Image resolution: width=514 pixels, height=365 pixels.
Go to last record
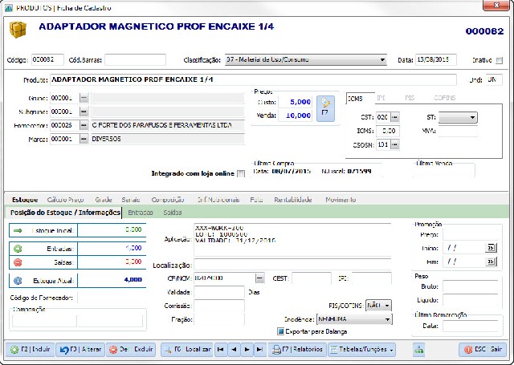[x=259, y=350]
